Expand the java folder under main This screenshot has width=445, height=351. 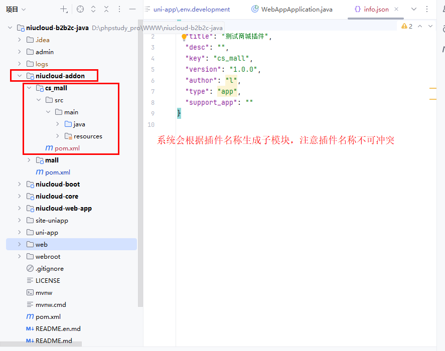coord(58,124)
